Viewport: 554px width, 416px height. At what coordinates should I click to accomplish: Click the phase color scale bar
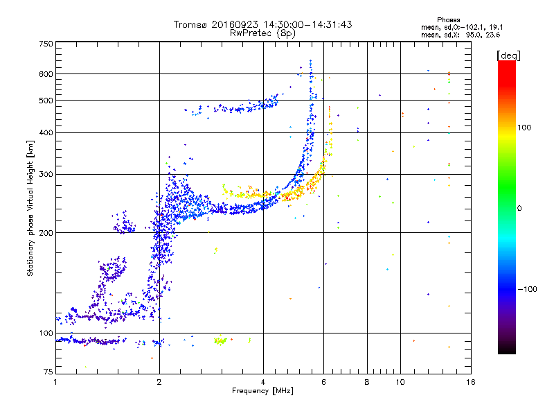(x=507, y=207)
